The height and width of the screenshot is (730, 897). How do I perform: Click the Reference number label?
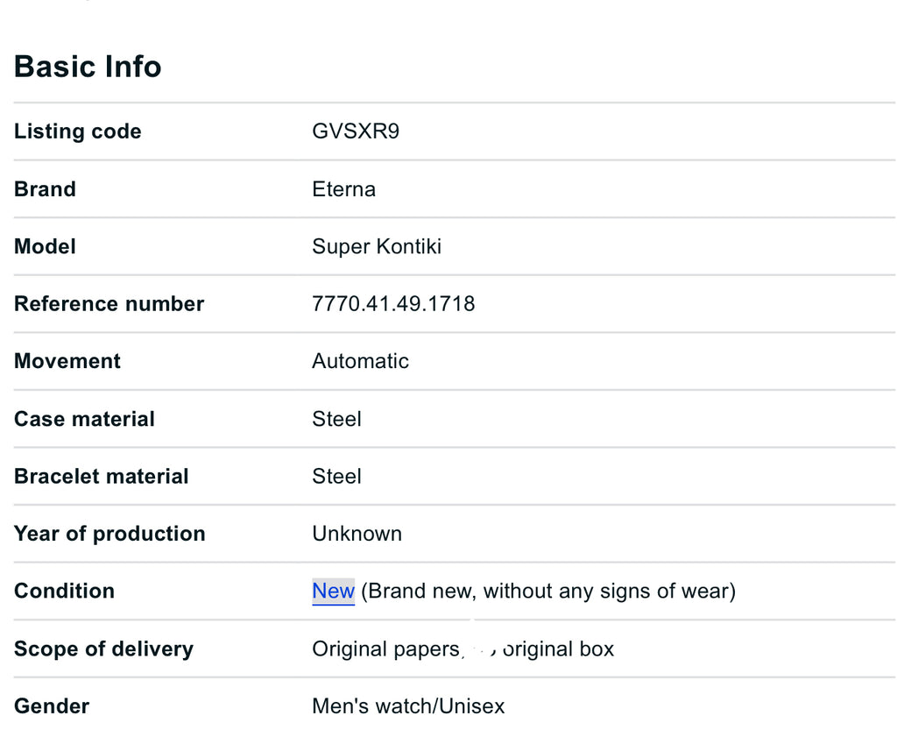point(109,304)
